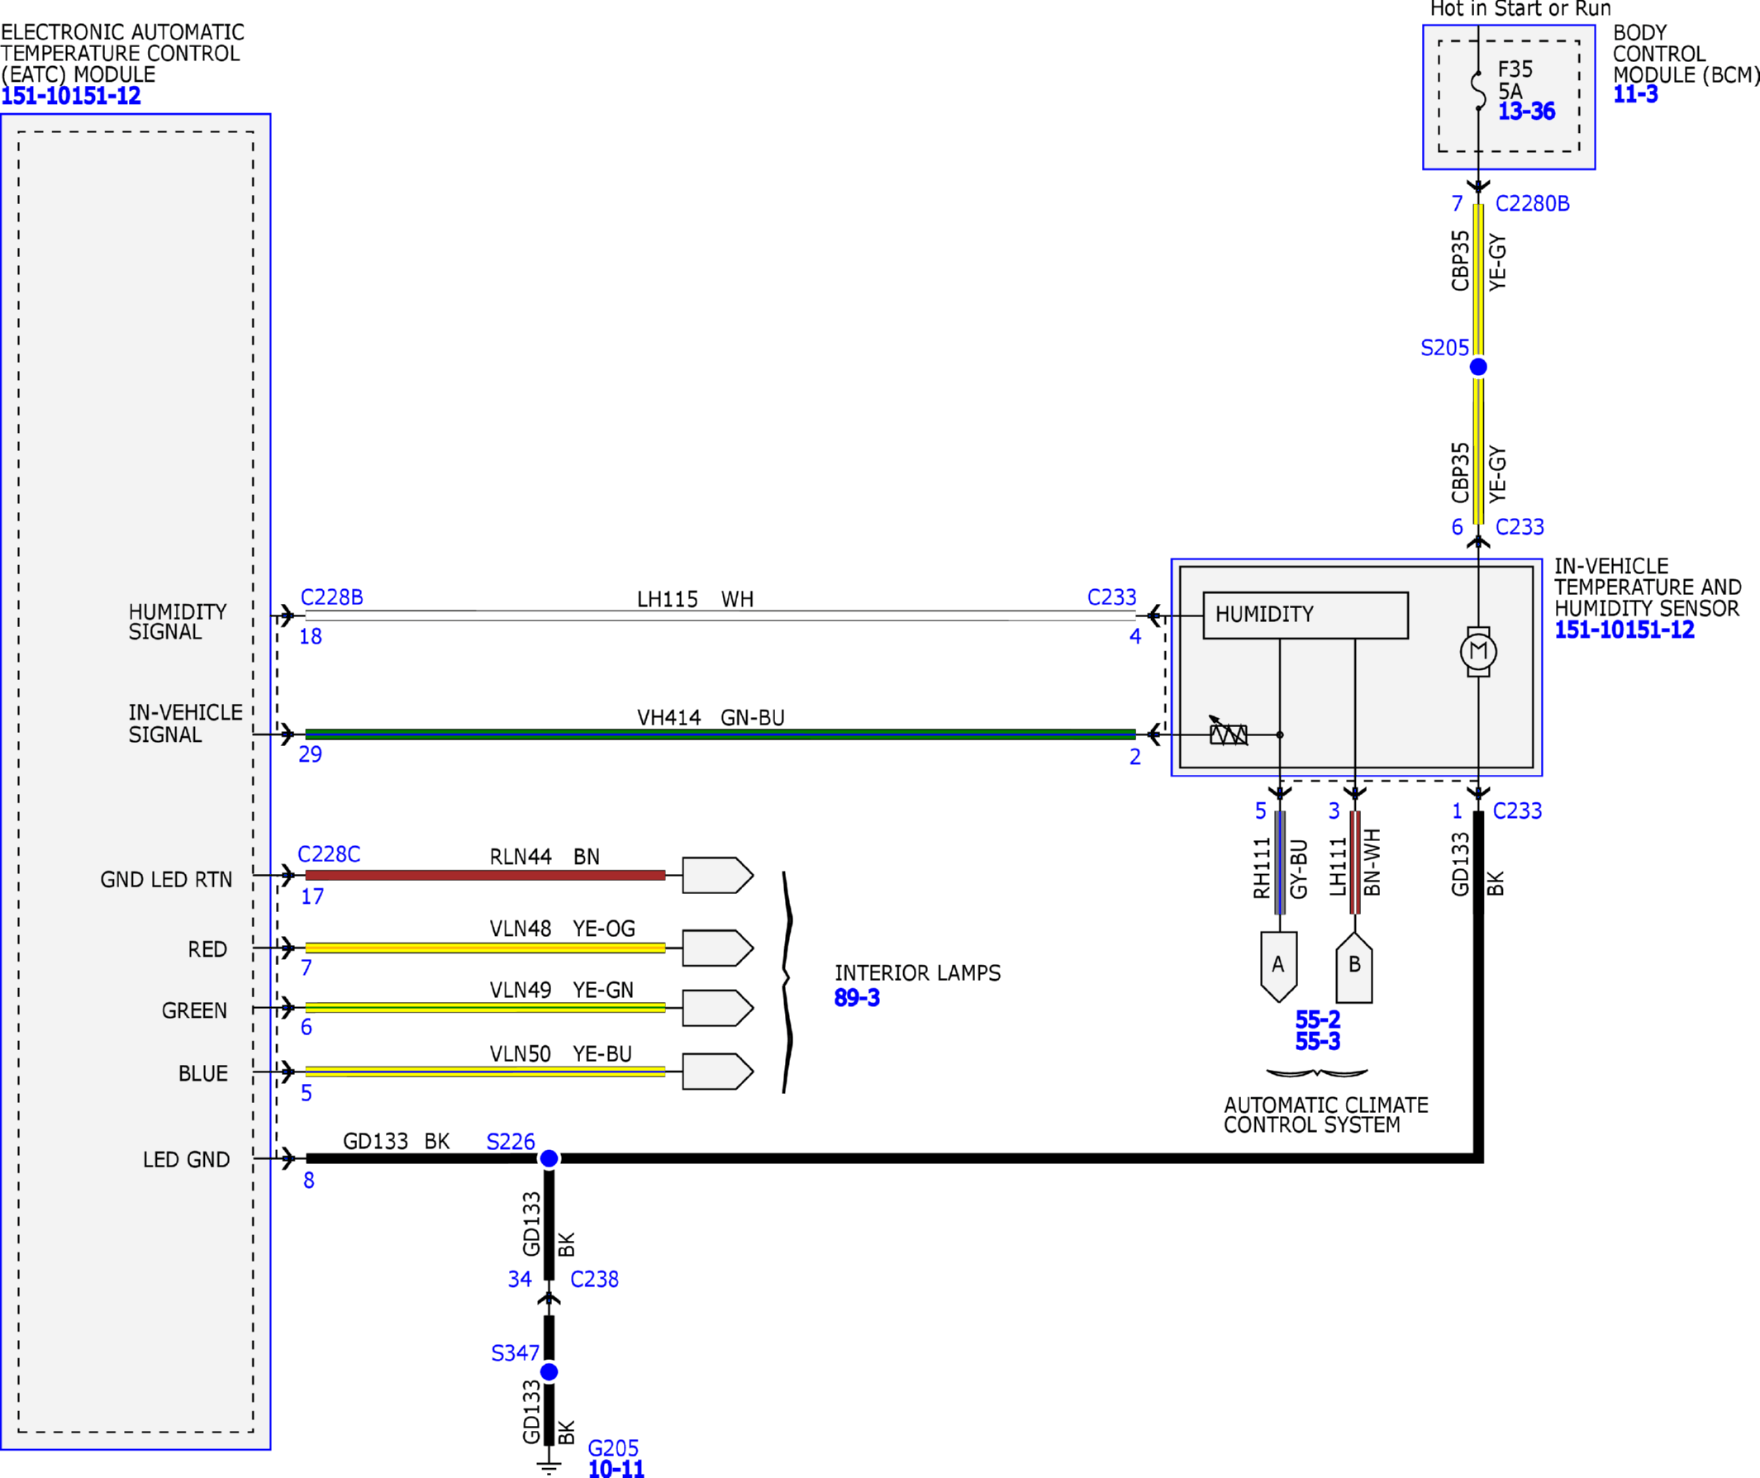
Task: Open the page reference 55-3
Action: [x=1317, y=1042]
